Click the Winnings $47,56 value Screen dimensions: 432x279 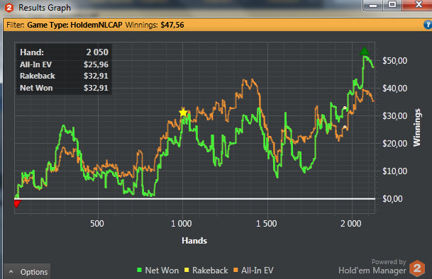172,25
